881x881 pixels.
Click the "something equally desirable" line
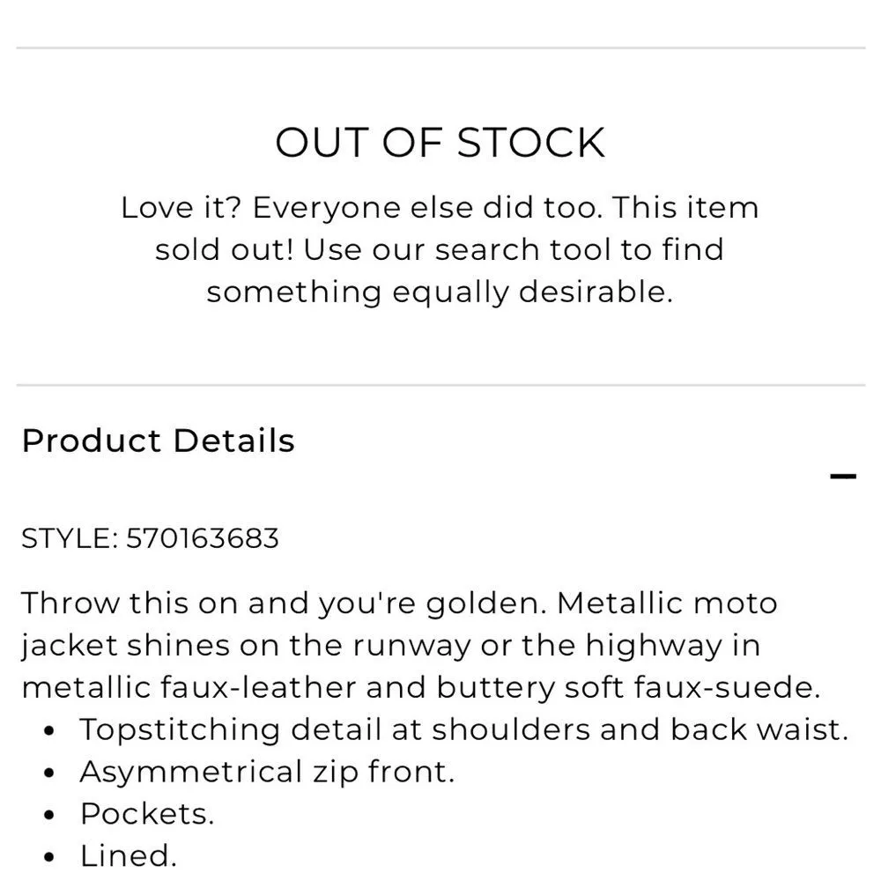(x=440, y=292)
